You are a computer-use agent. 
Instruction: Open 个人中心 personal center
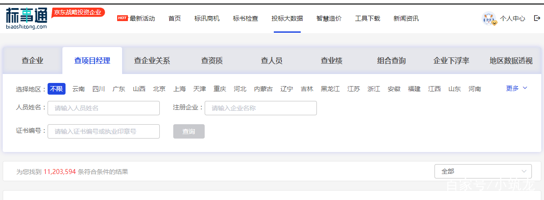coord(513,19)
